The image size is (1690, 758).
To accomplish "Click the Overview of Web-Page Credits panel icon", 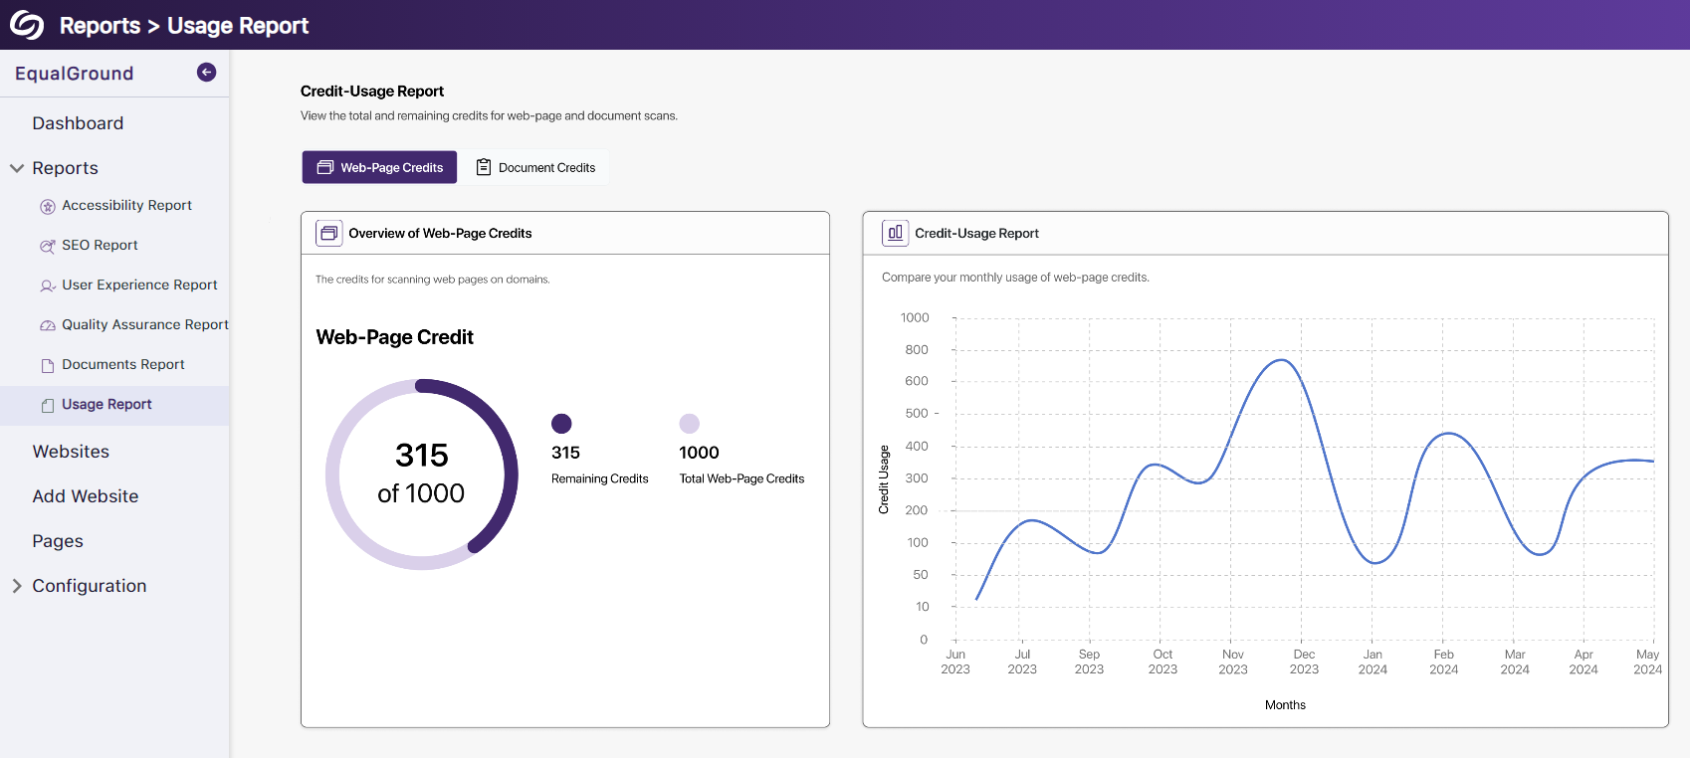I will (328, 233).
